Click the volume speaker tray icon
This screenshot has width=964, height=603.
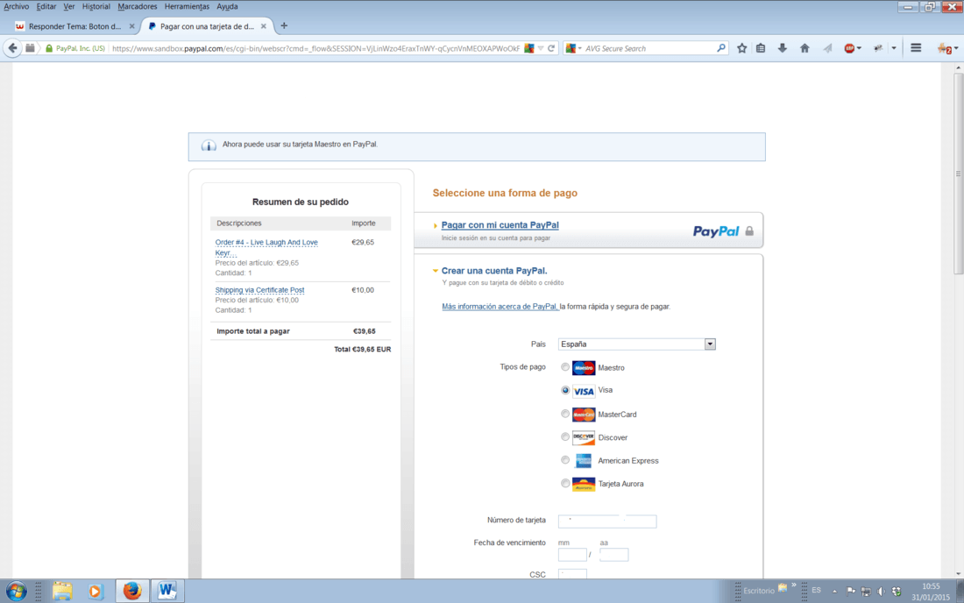coord(881,592)
